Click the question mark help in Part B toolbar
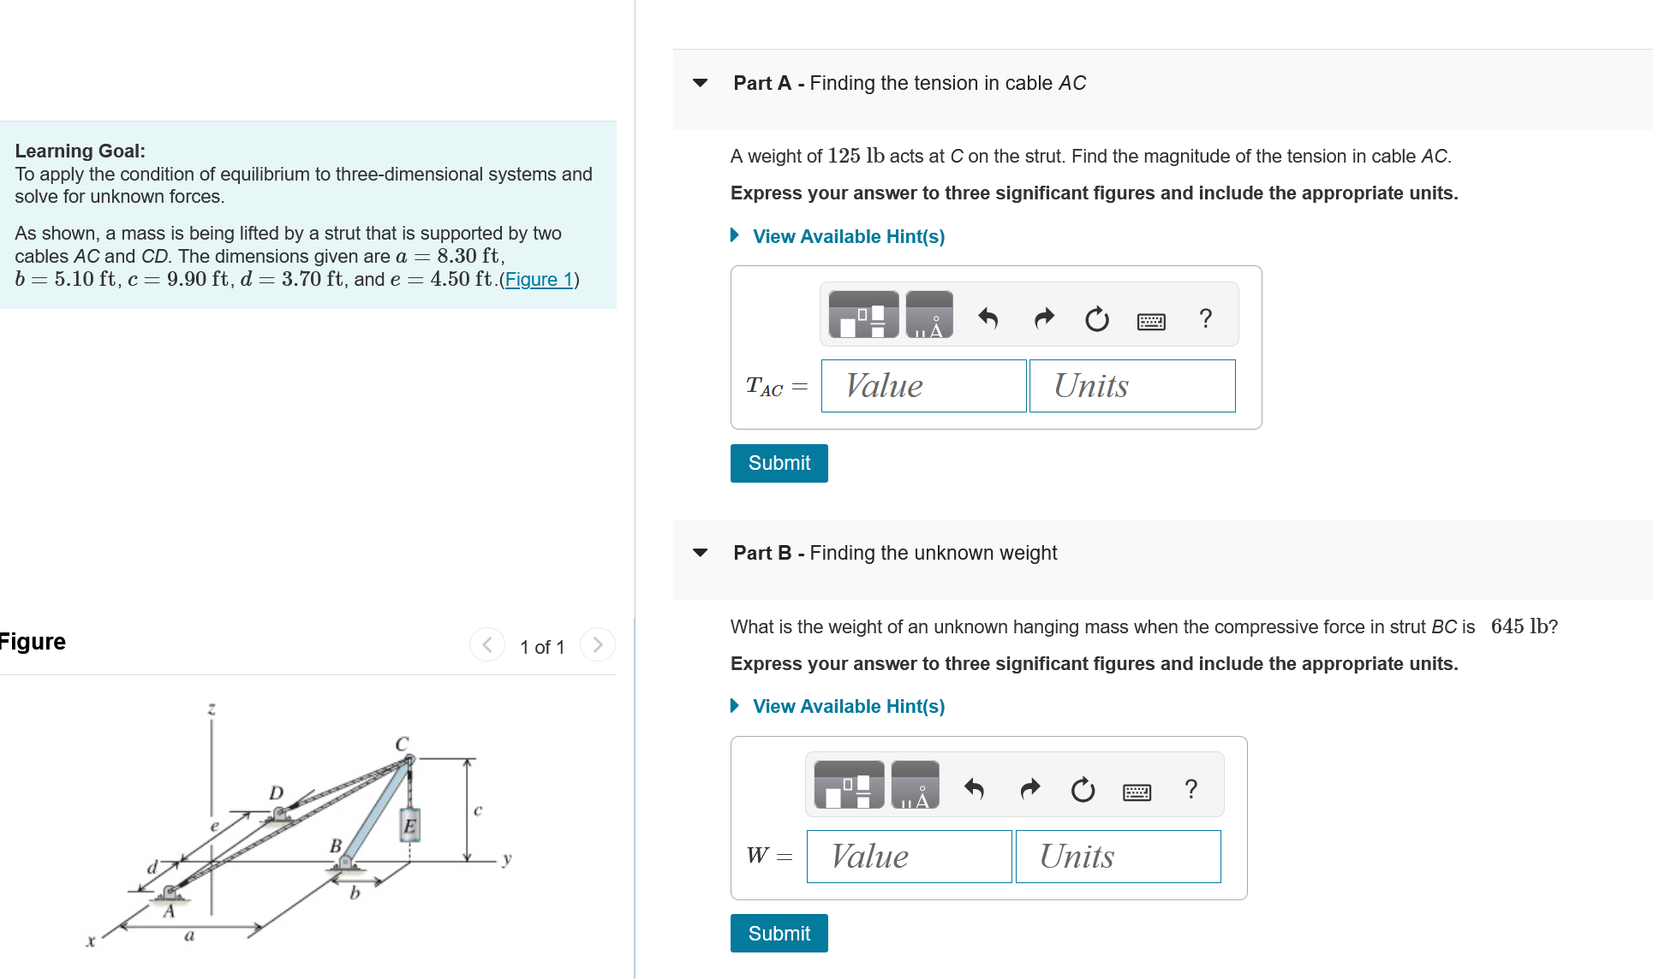The width and height of the screenshot is (1653, 979). (x=1191, y=788)
